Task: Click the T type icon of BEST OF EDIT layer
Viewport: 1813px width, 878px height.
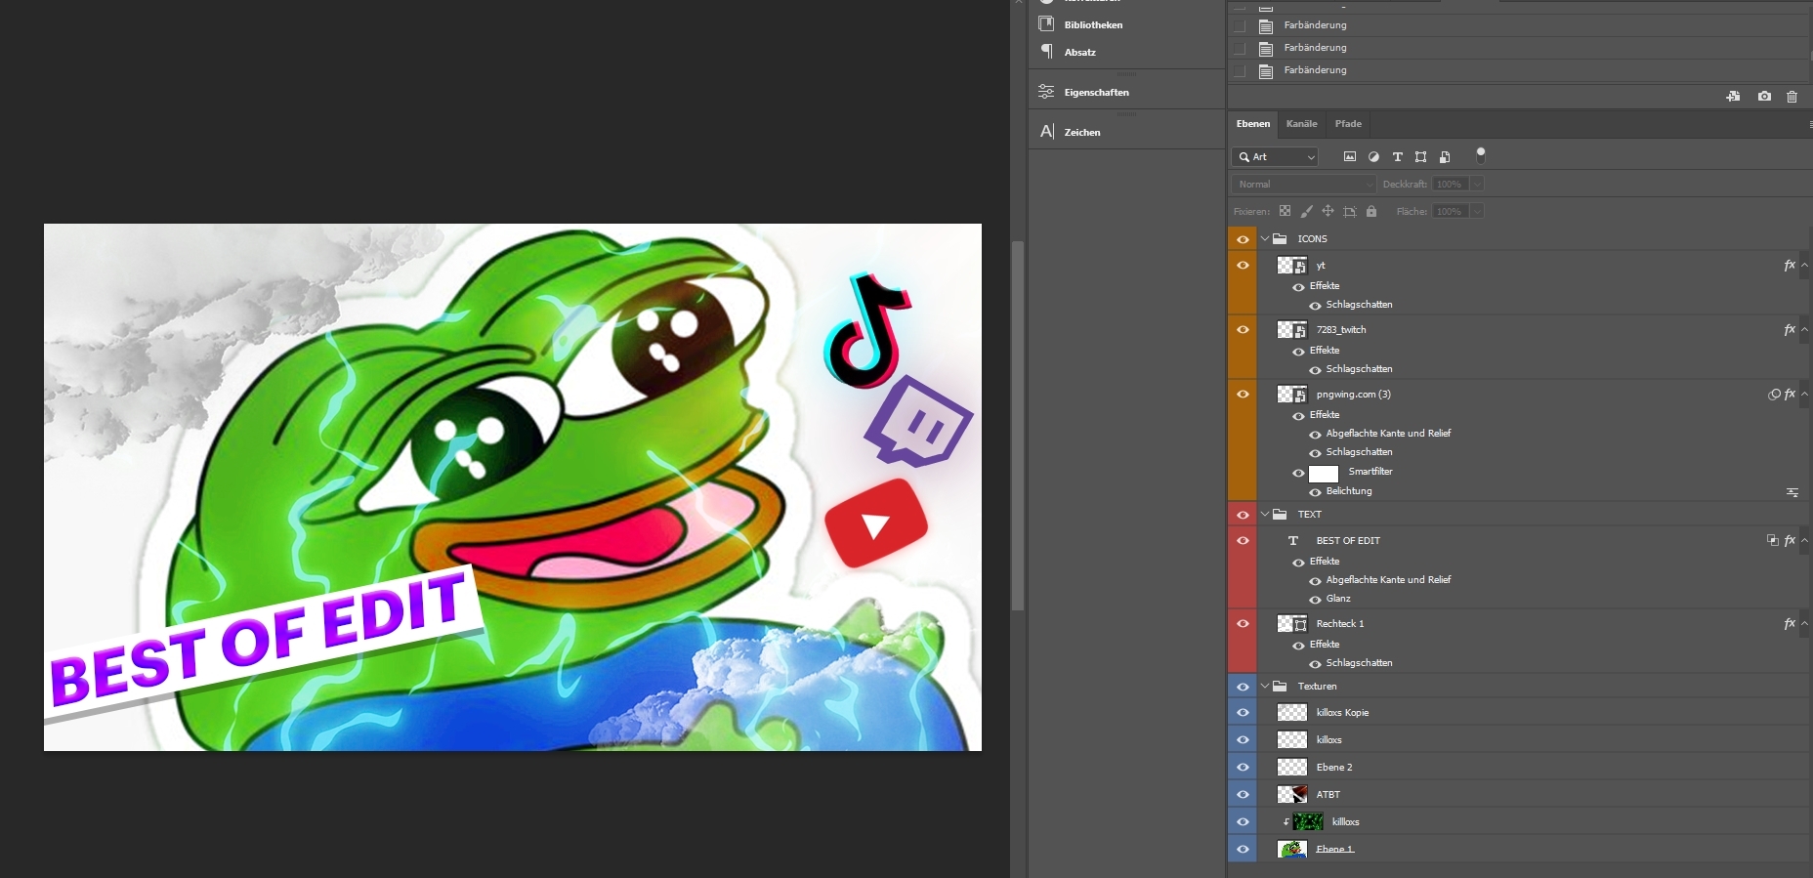Action: coord(1293,541)
